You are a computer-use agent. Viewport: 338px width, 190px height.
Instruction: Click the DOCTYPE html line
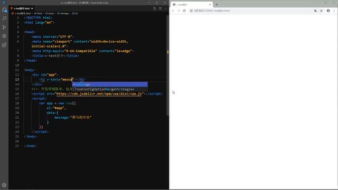pyautogui.click(x=38, y=18)
